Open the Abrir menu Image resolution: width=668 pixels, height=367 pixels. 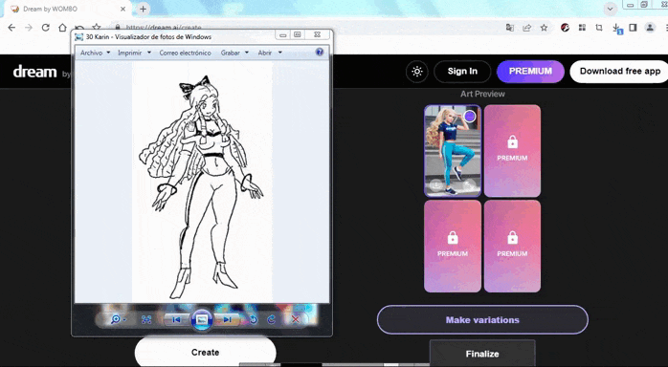(x=270, y=53)
